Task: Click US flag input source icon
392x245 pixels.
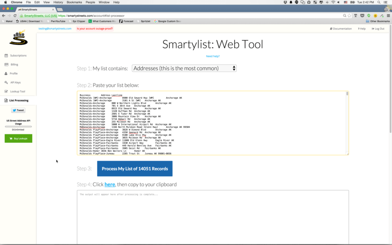Action: tap(345, 2)
